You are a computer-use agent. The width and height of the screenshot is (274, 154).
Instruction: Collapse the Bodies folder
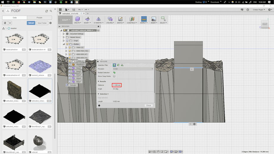coord(64,44)
